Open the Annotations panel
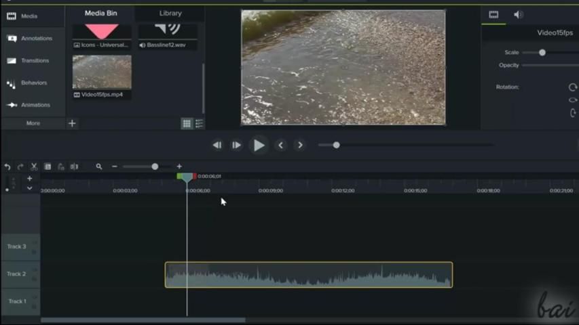 33,39
